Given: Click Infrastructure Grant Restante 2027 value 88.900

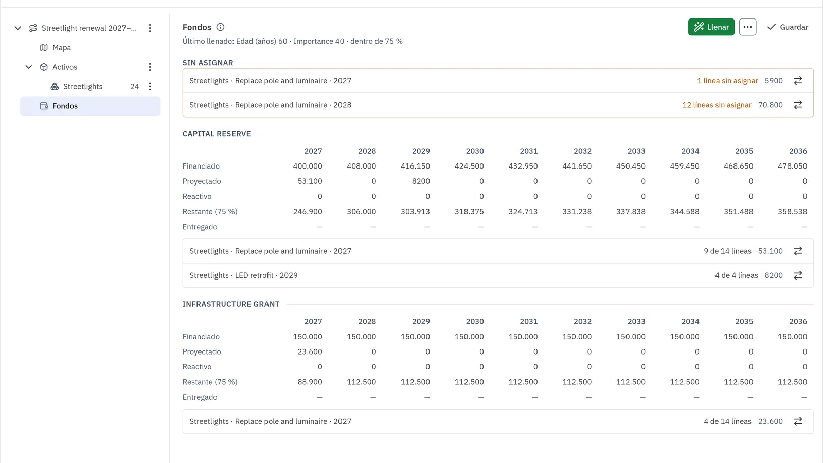Looking at the screenshot, I should (310, 382).
